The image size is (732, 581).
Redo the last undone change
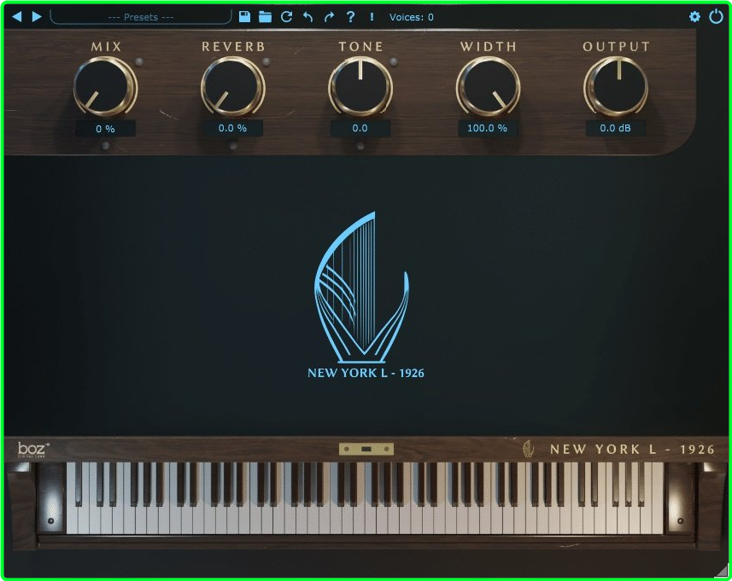pos(329,17)
